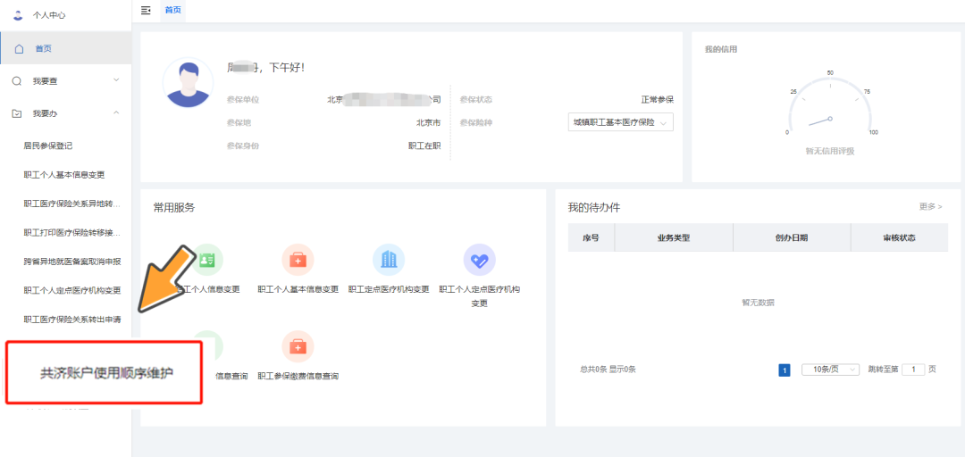
Task: Click the 常用服务 section heading
Action: pyautogui.click(x=174, y=208)
